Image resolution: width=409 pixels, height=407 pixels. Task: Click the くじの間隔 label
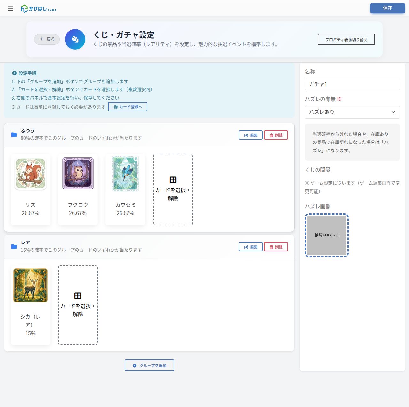tap(318, 170)
